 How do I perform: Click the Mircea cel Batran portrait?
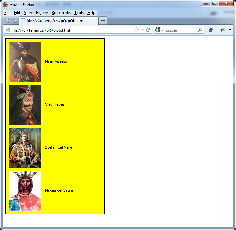25,190
